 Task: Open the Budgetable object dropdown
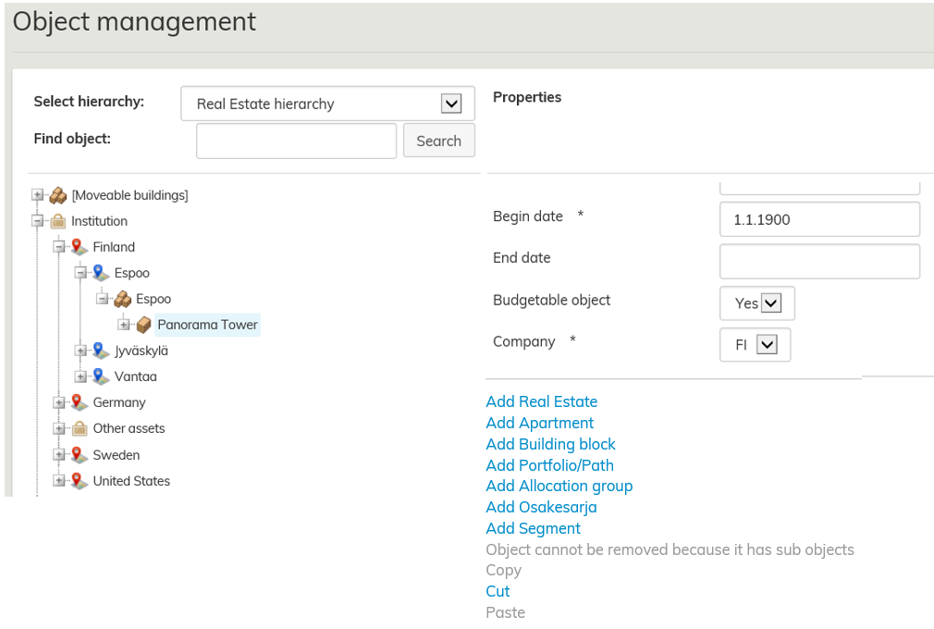[x=770, y=302]
